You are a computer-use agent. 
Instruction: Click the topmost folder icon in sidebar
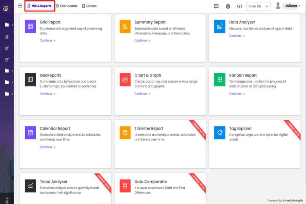click(x=7, y=24)
